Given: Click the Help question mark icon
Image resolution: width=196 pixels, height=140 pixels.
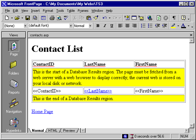Looking at the screenshot, I should click(x=183, y=18).
